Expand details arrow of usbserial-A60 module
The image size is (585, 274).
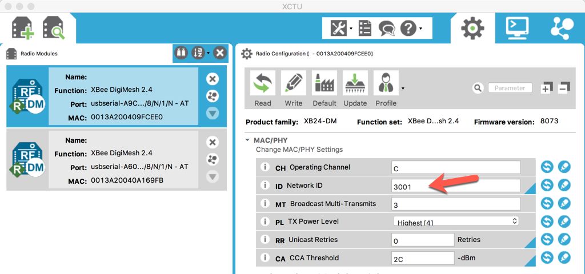213,177
